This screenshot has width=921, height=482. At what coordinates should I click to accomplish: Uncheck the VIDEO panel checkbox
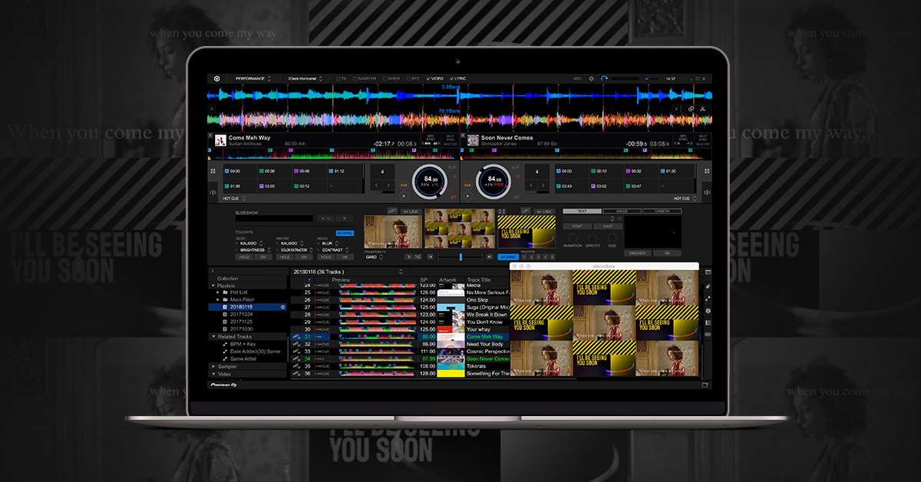pyautogui.click(x=428, y=78)
